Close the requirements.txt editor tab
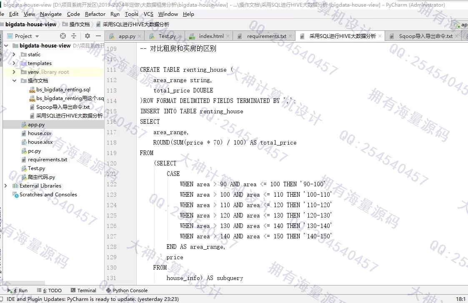This screenshot has height=303, width=468. pos(290,36)
